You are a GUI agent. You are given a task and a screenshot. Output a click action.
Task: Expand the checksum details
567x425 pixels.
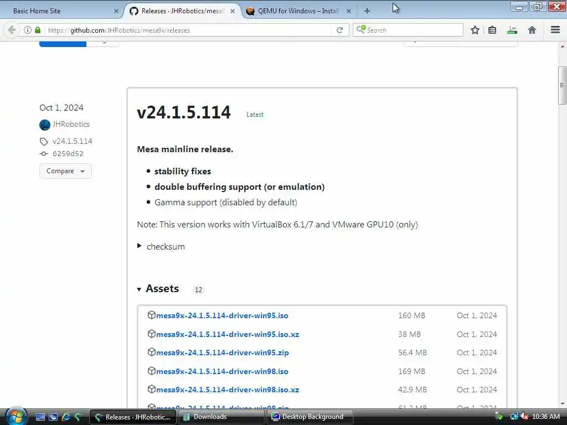point(161,246)
